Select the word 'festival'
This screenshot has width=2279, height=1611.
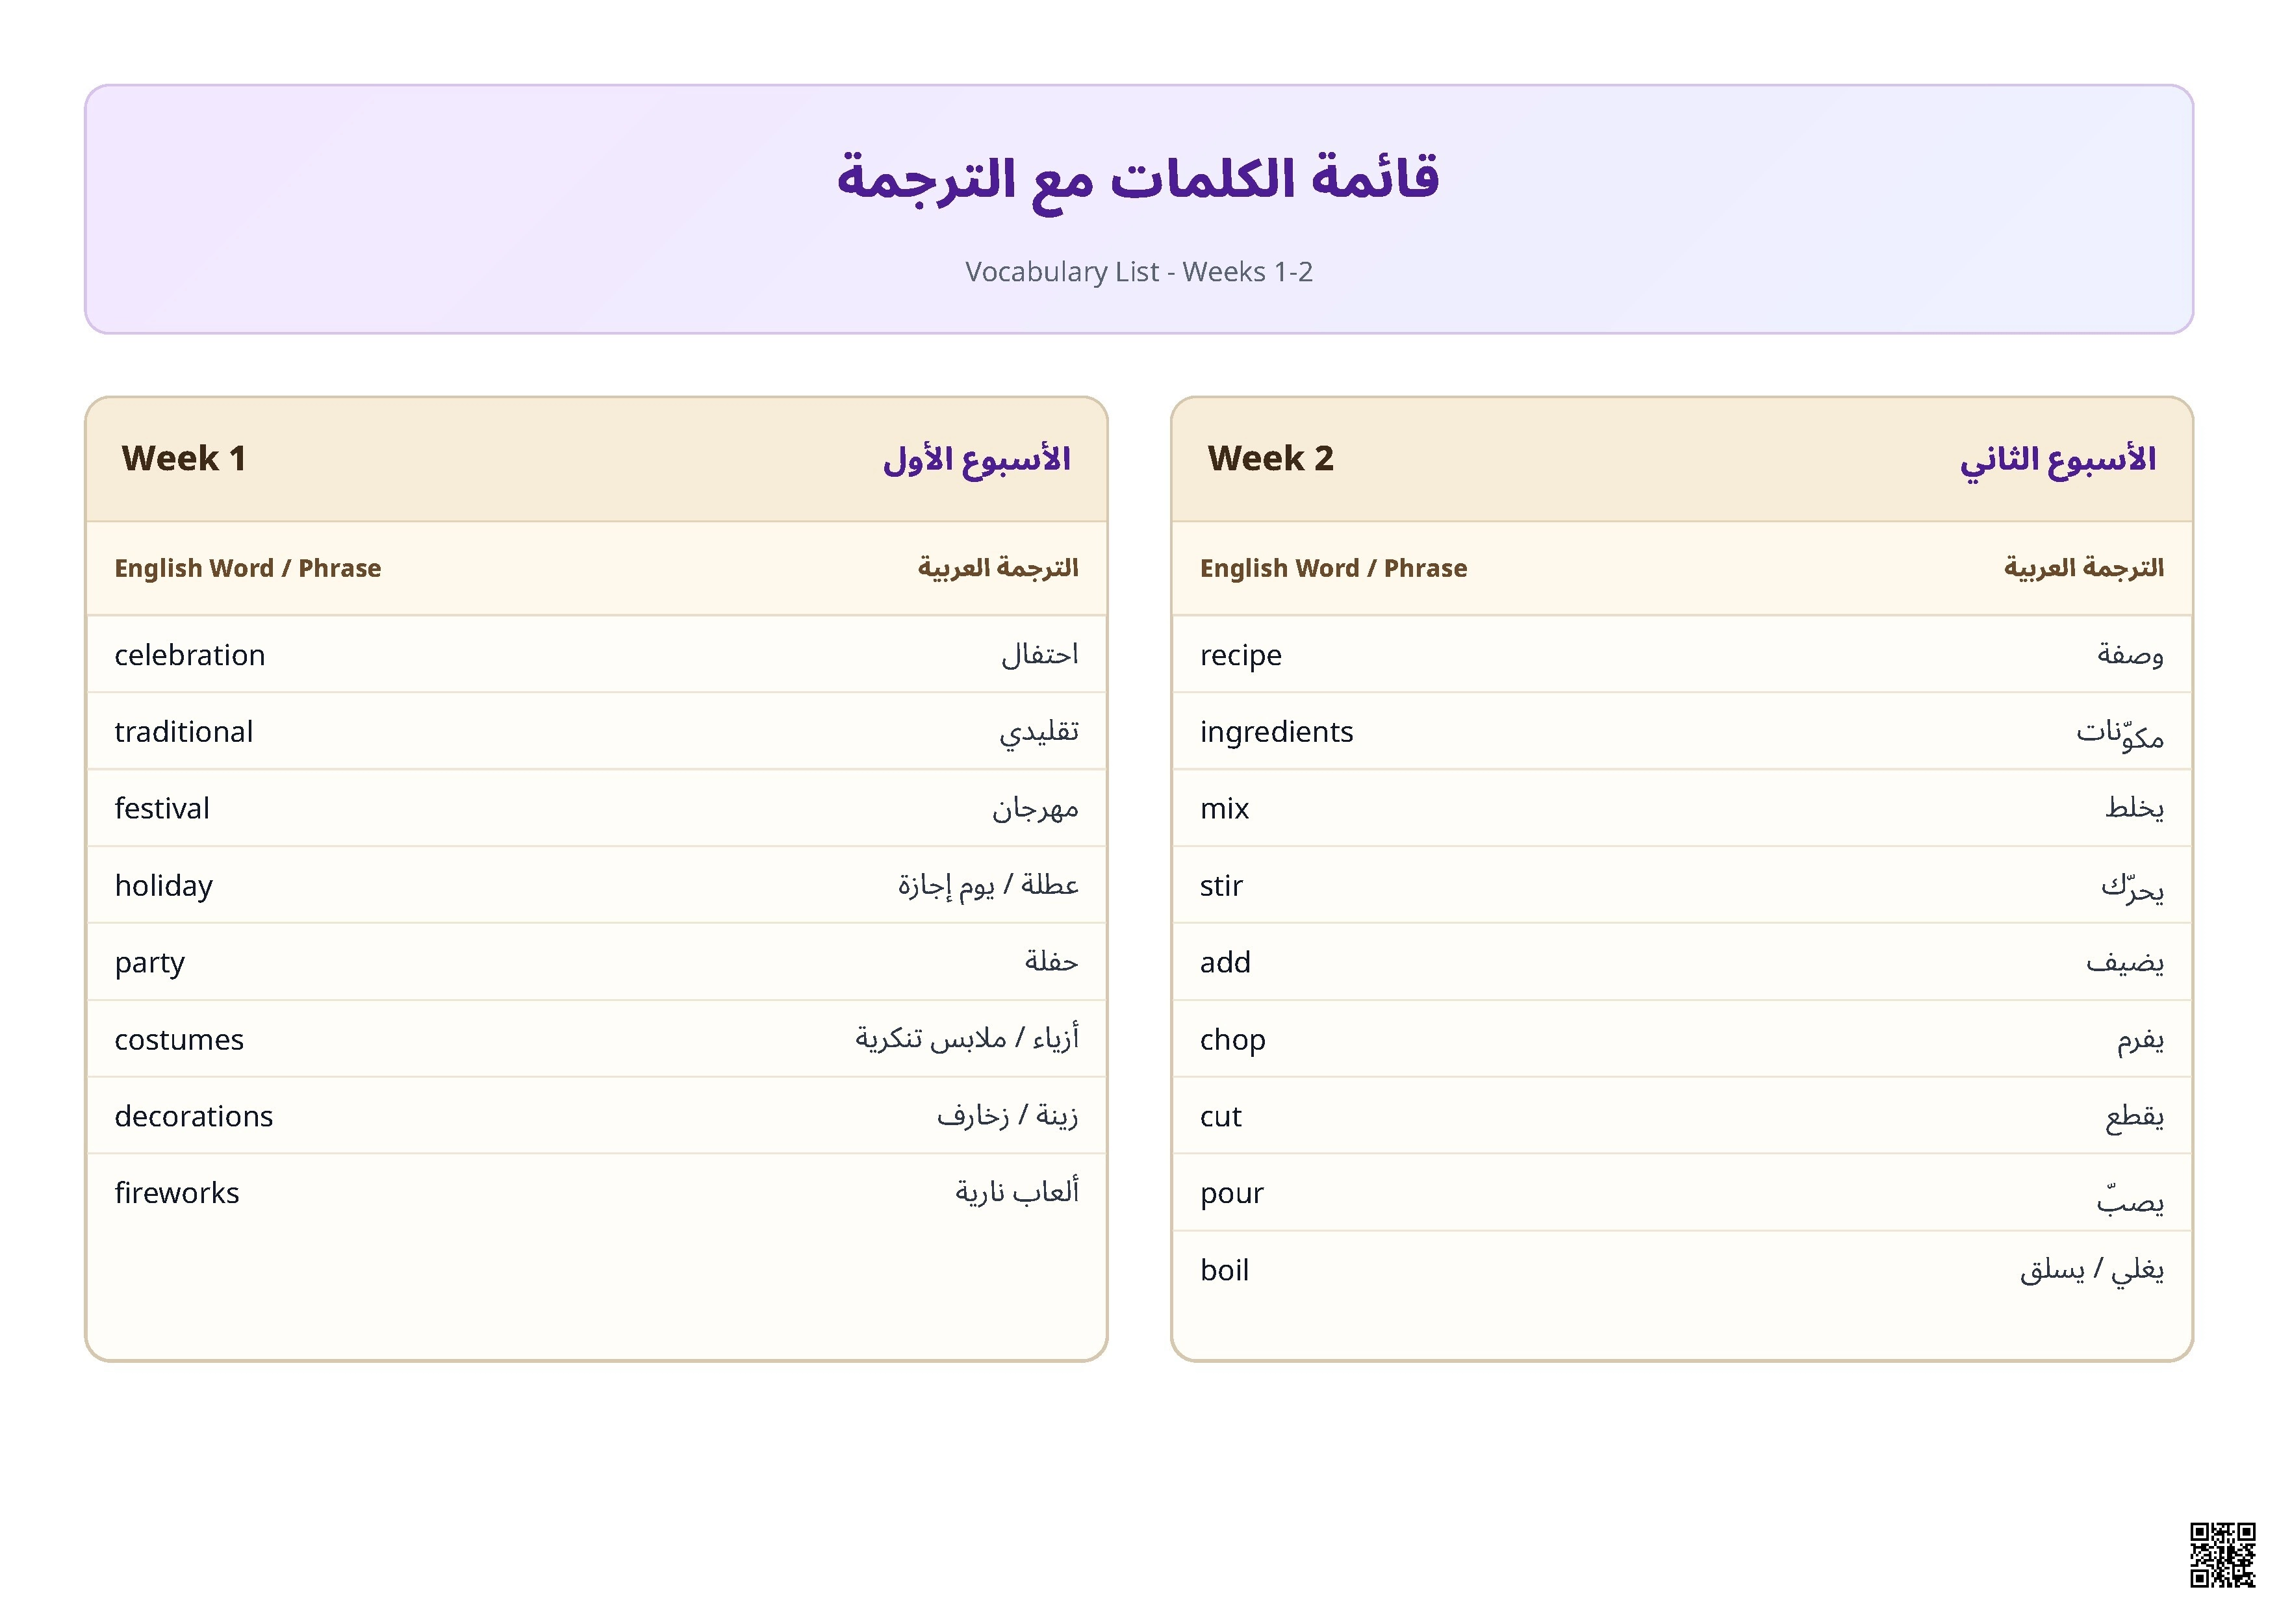tap(162, 809)
